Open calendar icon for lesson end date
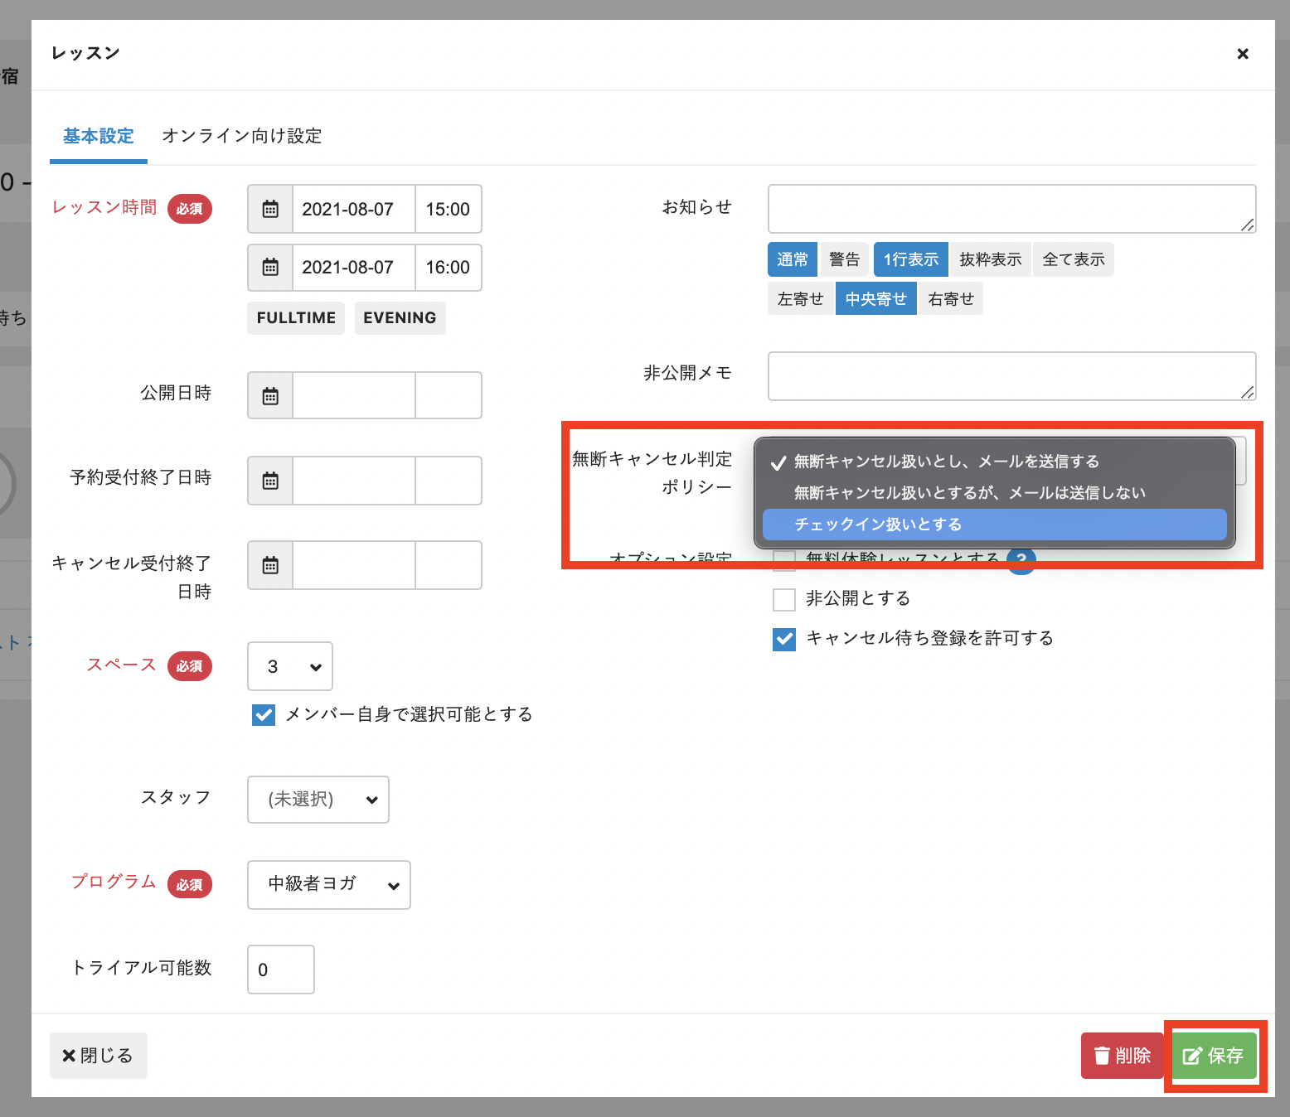 click(x=270, y=267)
